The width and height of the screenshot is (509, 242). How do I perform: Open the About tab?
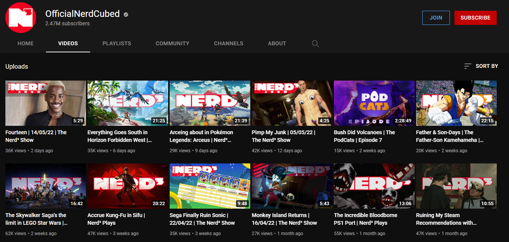(277, 43)
